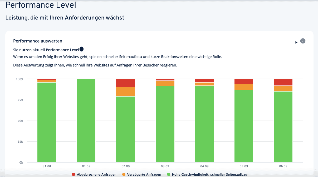The image size is (318, 177).
Task: Select the orange segment of the 02.09 bar
Action: 125,92
